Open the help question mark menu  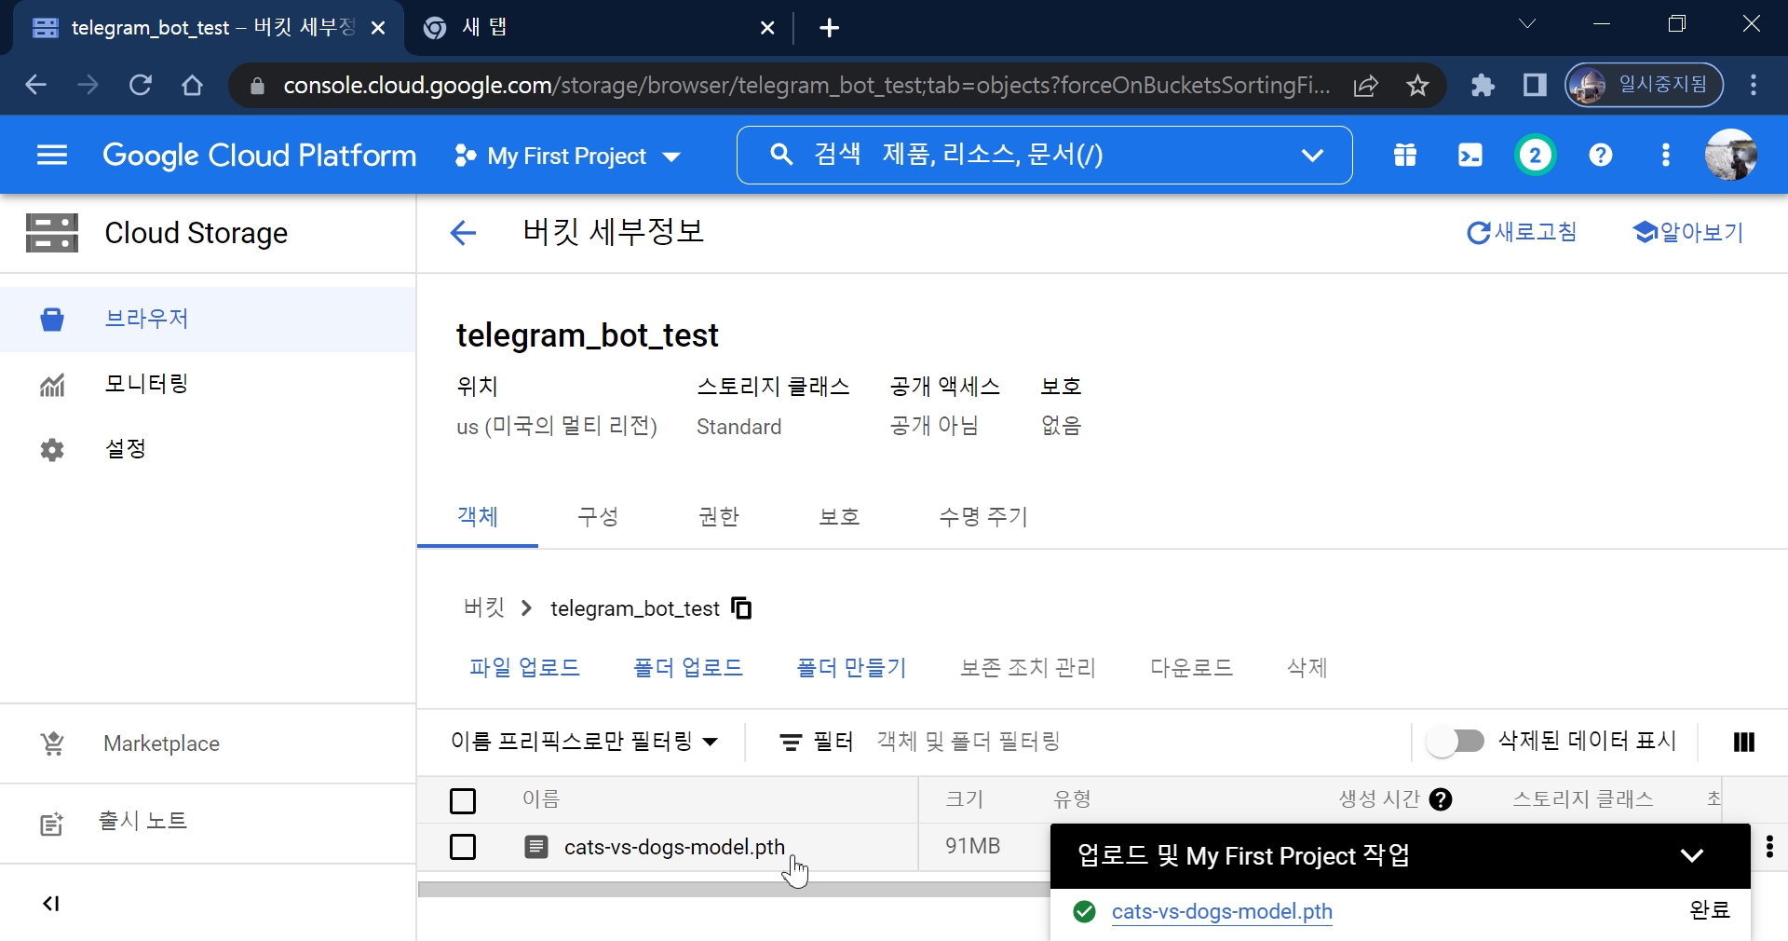tap(1601, 155)
